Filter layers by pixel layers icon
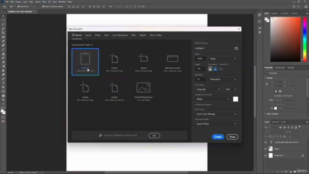309x174 pixels. tap(281, 128)
